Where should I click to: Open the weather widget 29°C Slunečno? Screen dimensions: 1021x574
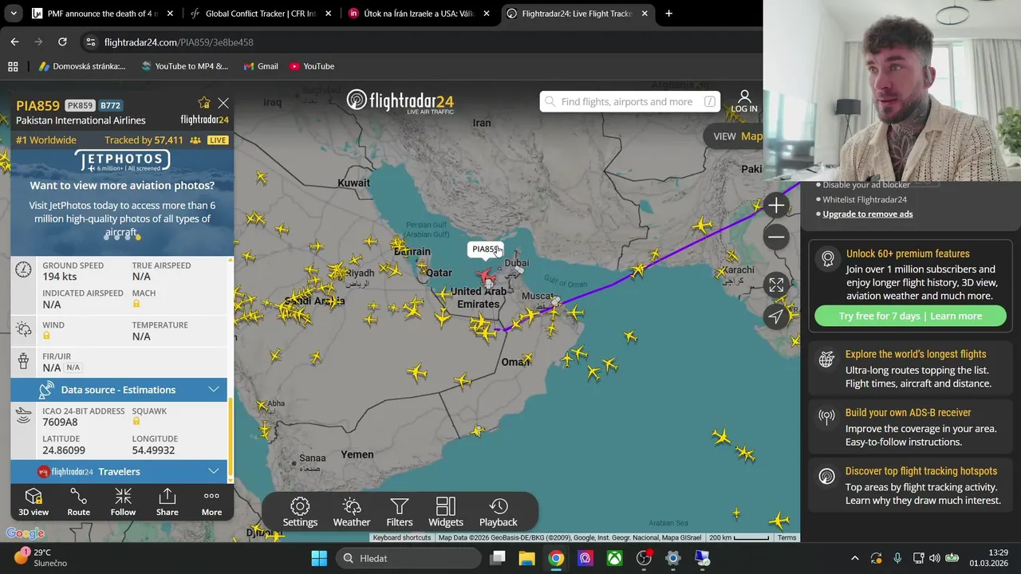click(x=41, y=557)
